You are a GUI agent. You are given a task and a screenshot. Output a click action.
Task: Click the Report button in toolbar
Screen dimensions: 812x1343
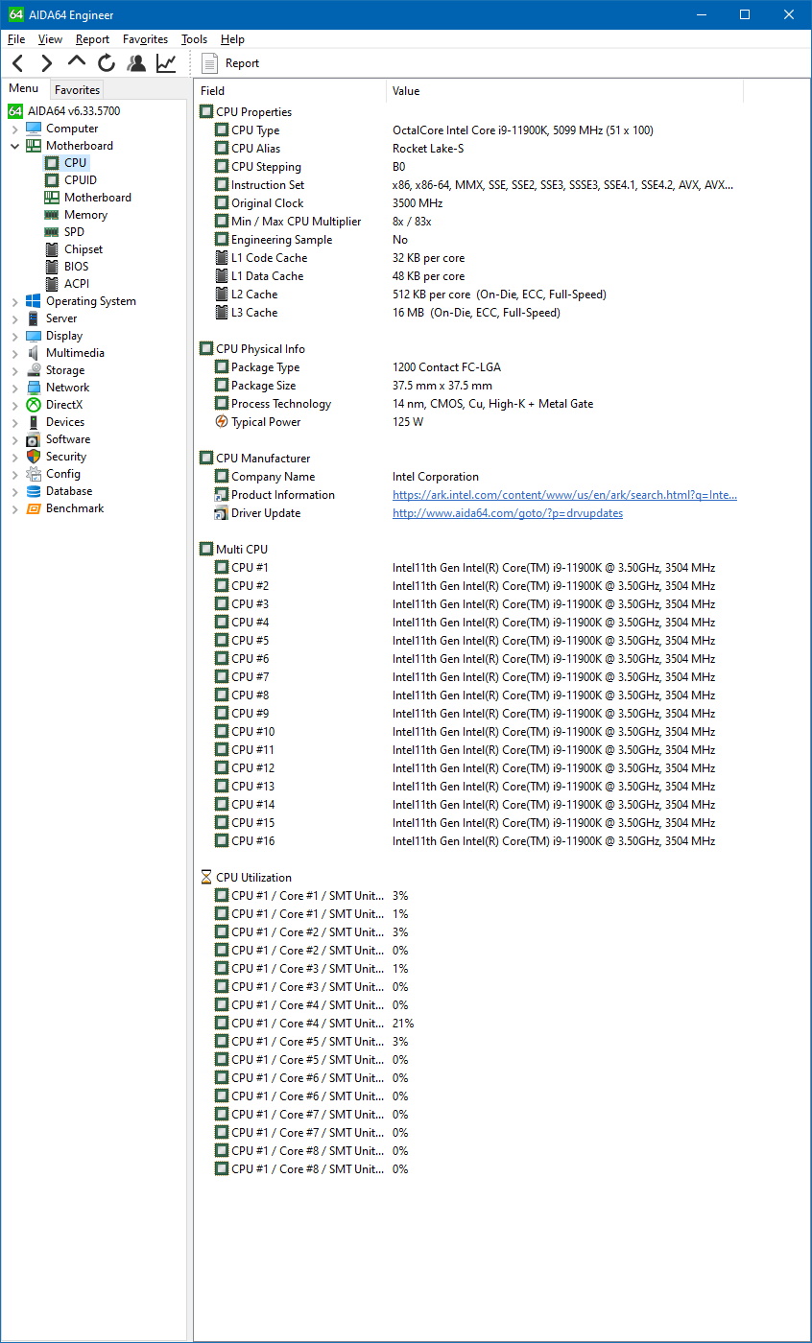coord(230,63)
